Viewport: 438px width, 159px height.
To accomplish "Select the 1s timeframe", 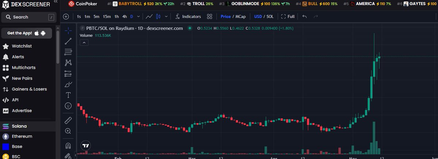I will pos(79,16).
